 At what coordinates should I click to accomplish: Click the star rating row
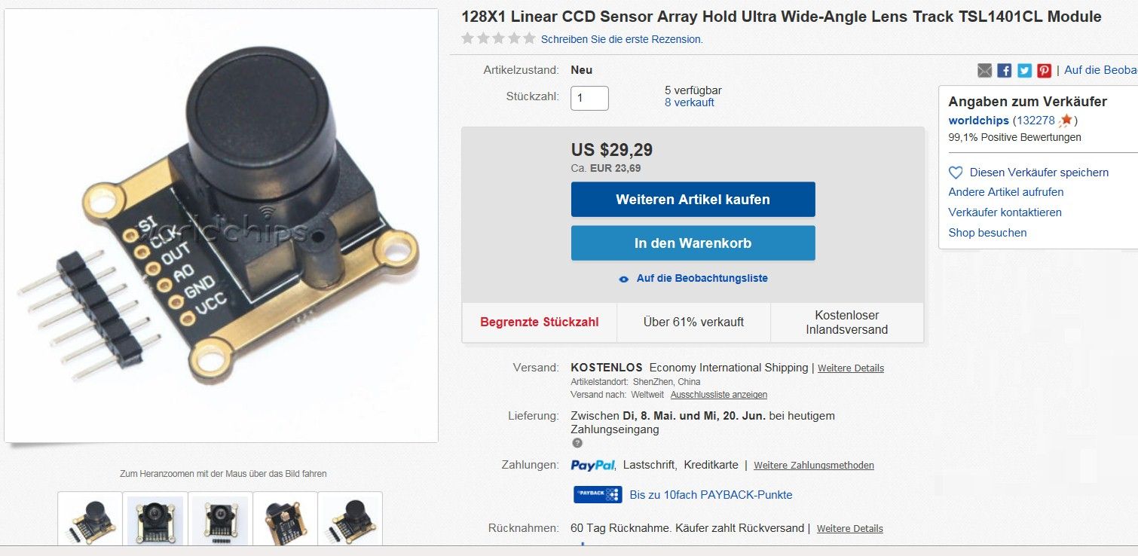click(498, 38)
